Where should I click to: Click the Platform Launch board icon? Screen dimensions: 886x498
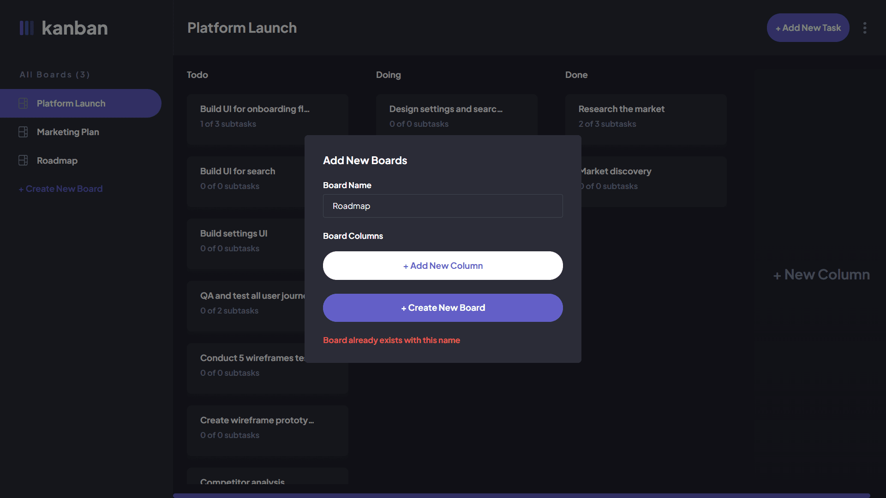[23, 103]
